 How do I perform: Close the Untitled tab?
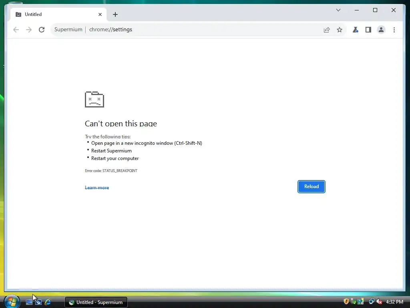point(100,14)
